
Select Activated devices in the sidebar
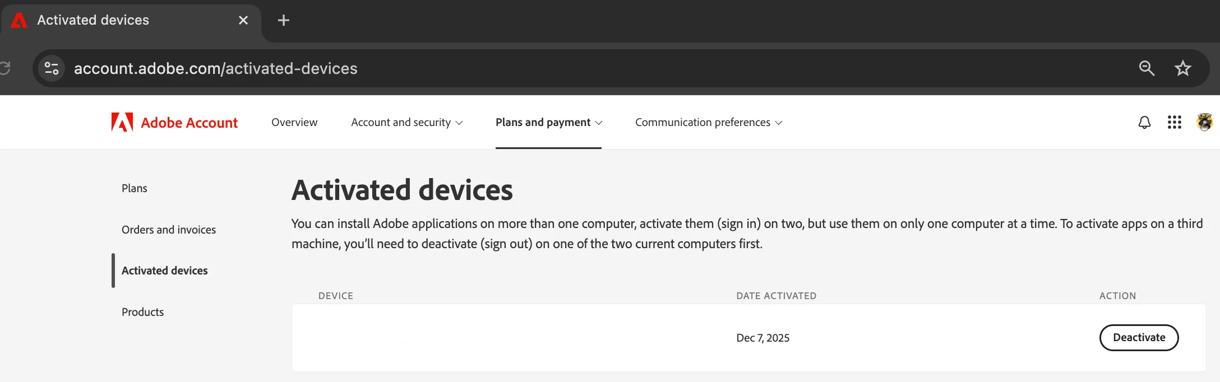(x=165, y=271)
